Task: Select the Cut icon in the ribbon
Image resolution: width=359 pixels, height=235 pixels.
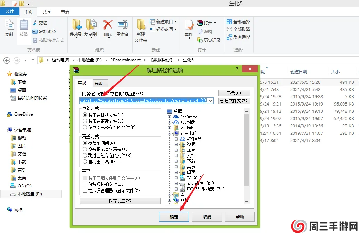Action: 40,22
